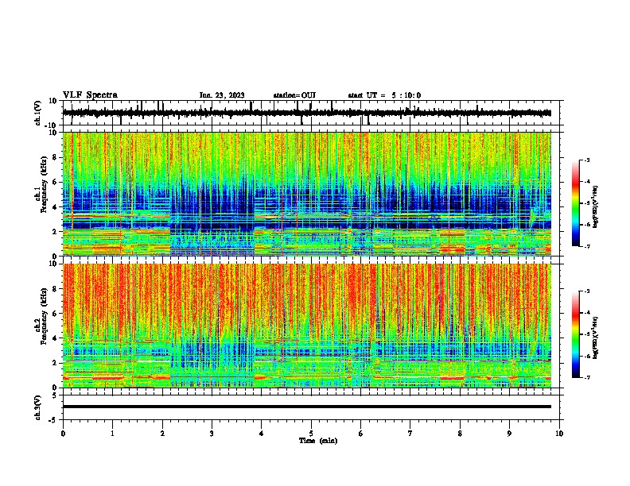Click the time axis tick label '8'
The width and height of the screenshot is (630, 486).
460,434
